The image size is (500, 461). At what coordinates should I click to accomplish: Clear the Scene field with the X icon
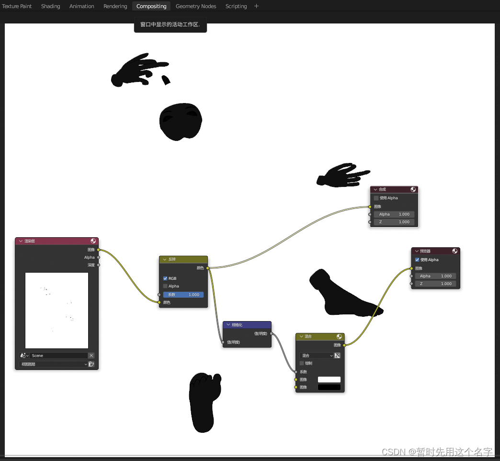[x=91, y=356]
